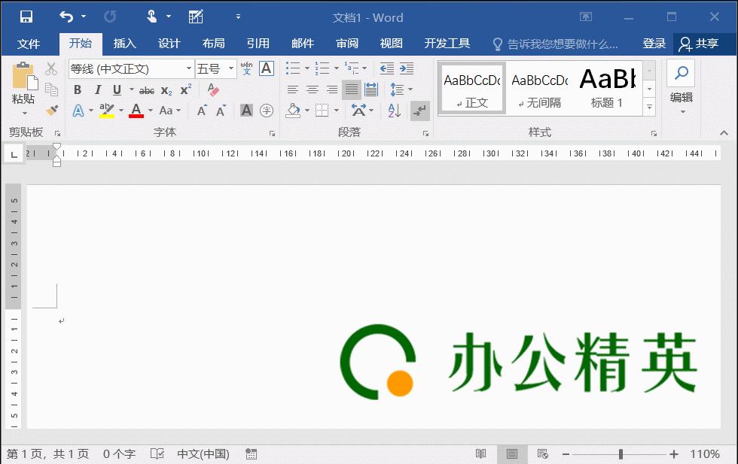The width and height of the screenshot is (738, 464).
Task: Sort text using the sort icon
Action: [392, 111]
